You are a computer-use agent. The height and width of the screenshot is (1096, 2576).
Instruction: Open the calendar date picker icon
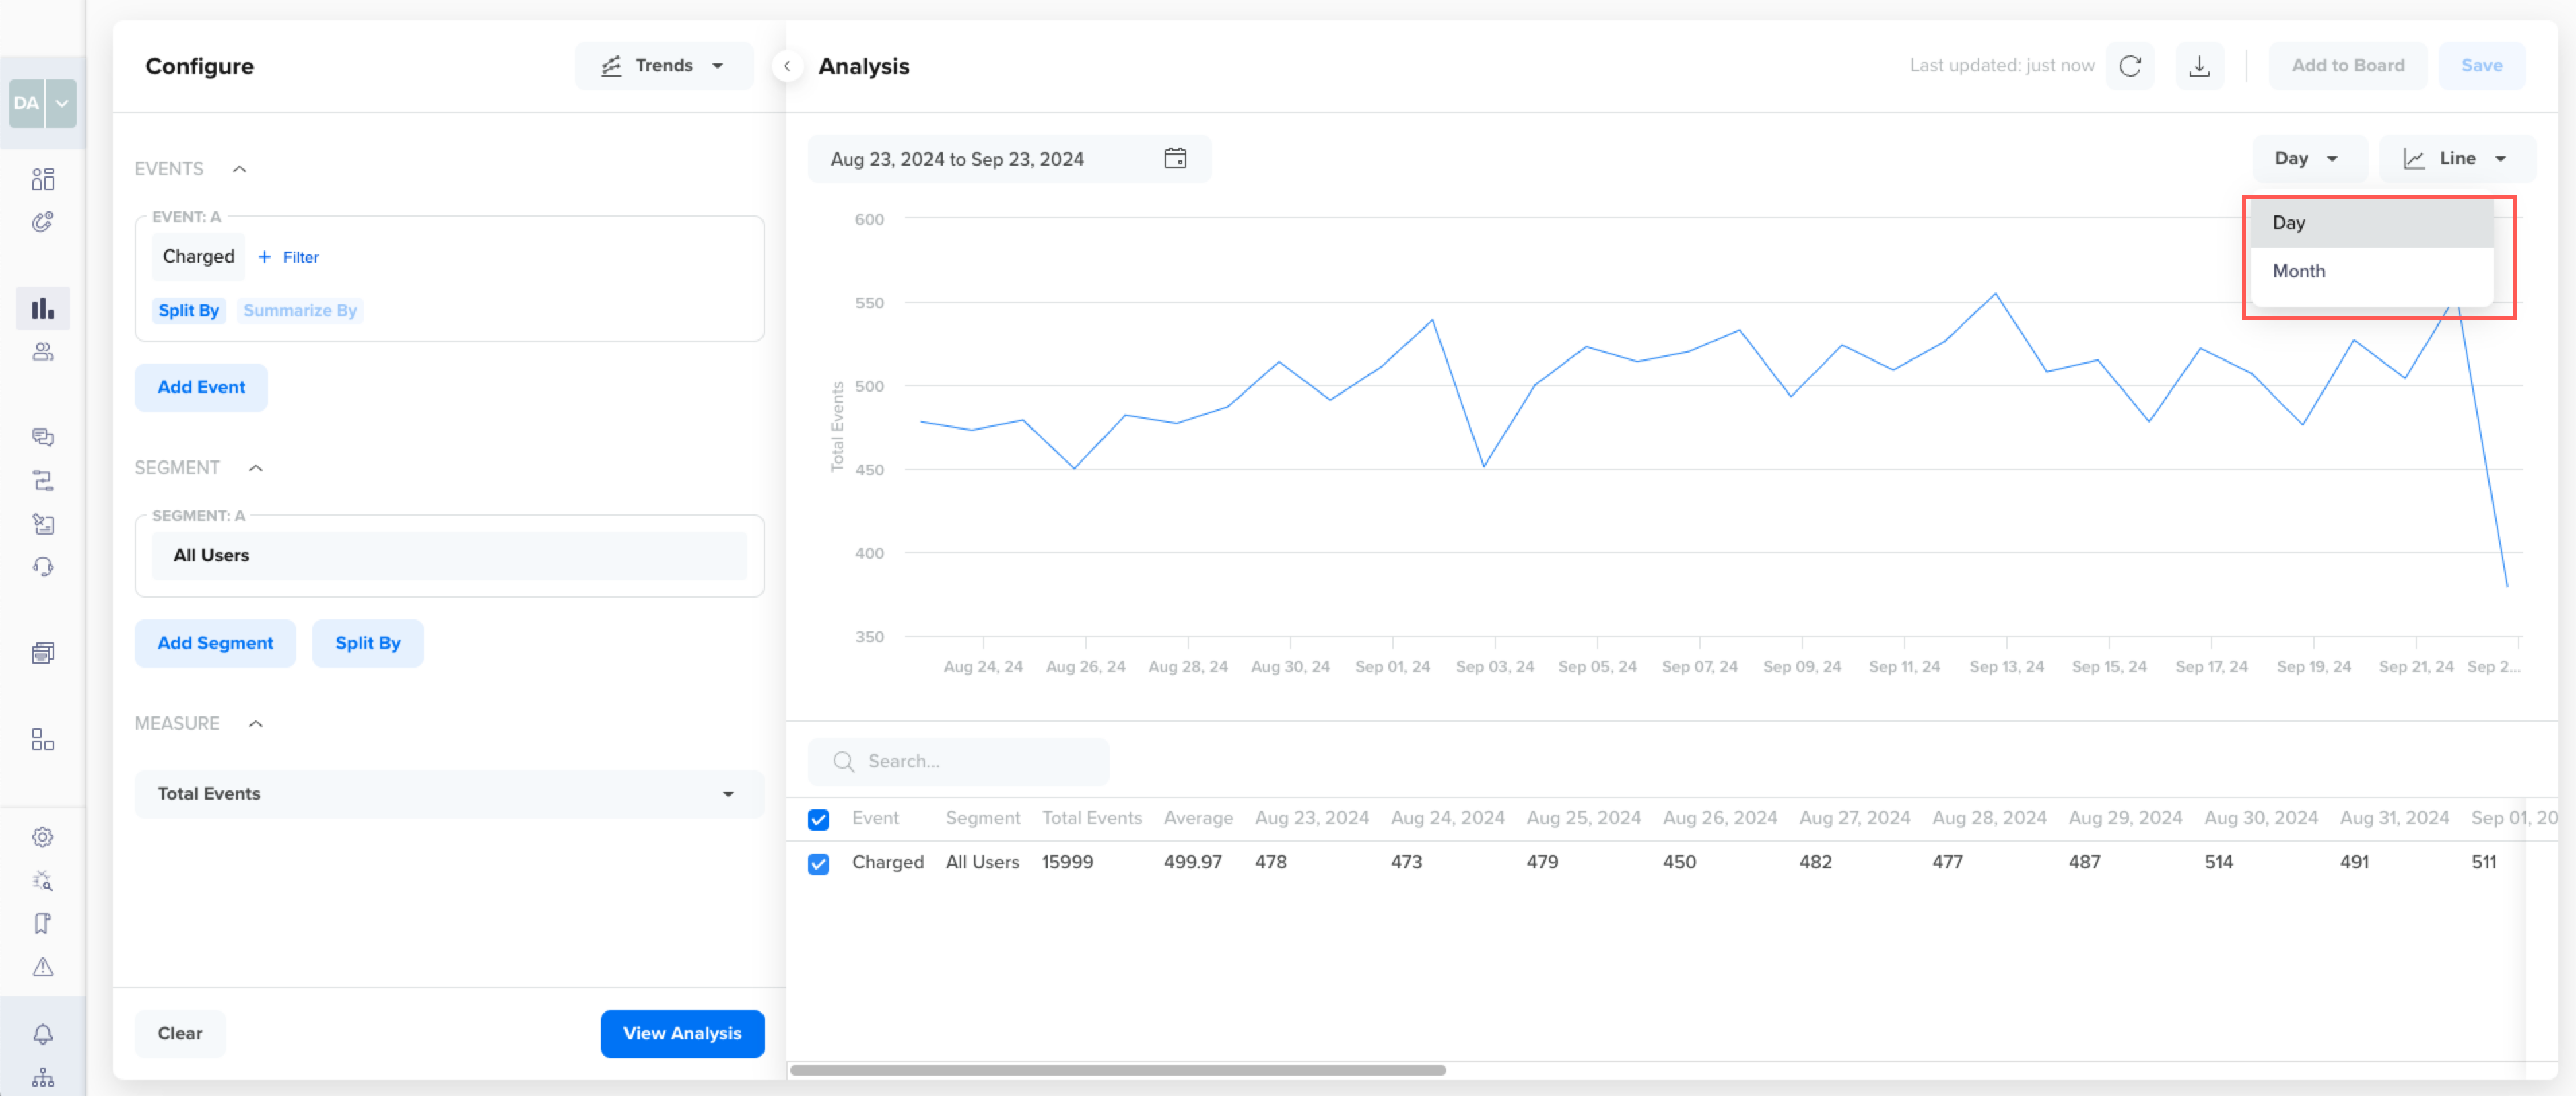[x=1175, y=159]
